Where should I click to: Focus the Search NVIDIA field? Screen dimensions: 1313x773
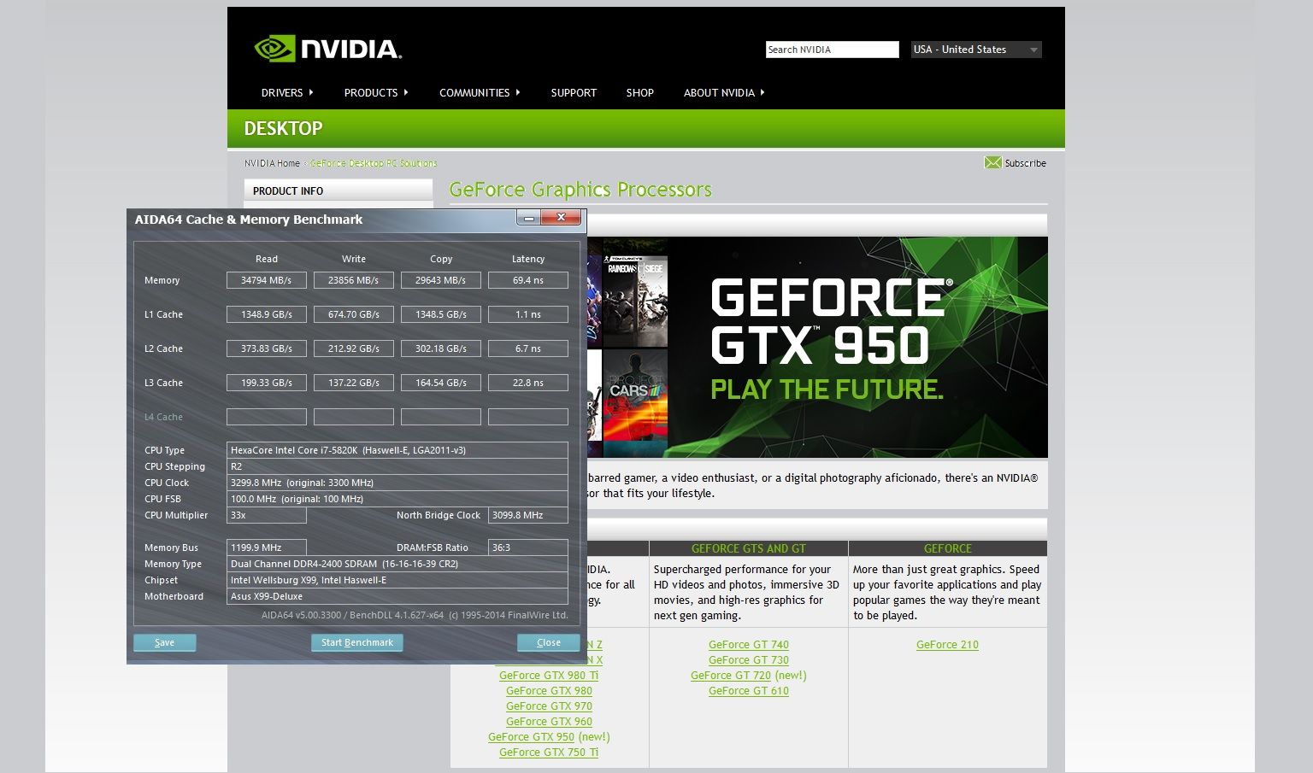coord(832,50)
